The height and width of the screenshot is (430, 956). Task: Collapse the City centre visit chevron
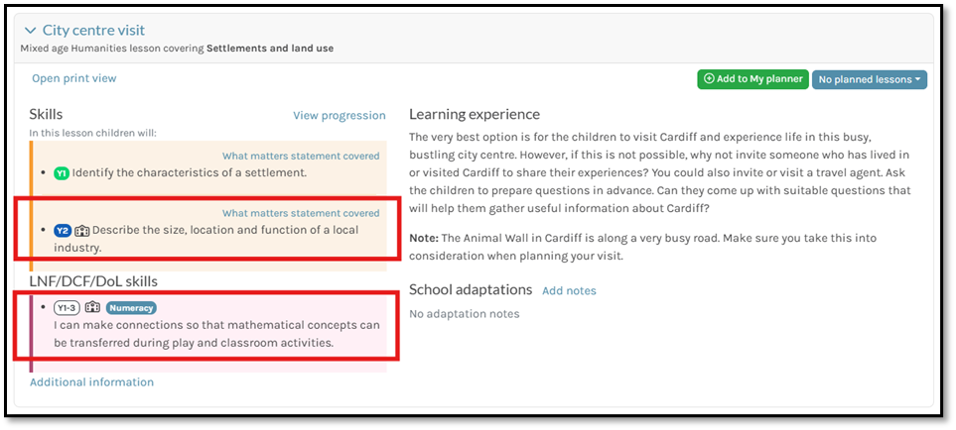tap(30, 31)
